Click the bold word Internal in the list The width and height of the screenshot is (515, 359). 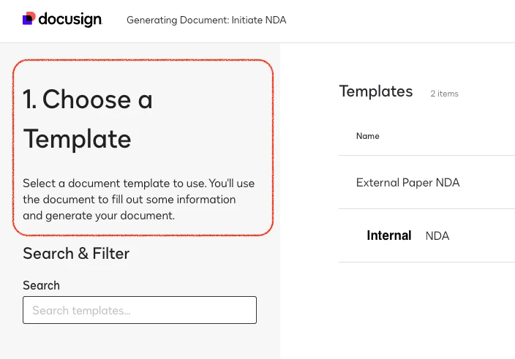pyautogui.click(x=389, y=235)
